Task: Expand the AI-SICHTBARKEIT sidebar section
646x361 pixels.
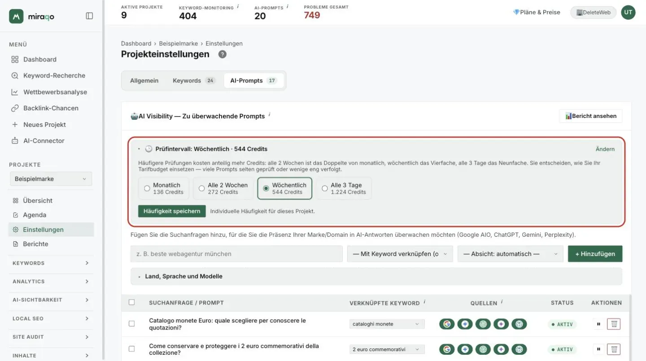Action: tap(51, 300)
